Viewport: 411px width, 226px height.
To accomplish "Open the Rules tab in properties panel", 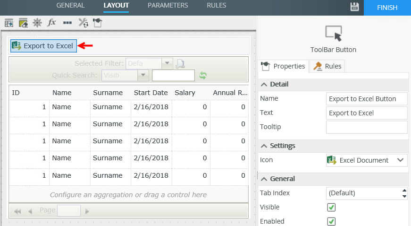I will point(327,66).
